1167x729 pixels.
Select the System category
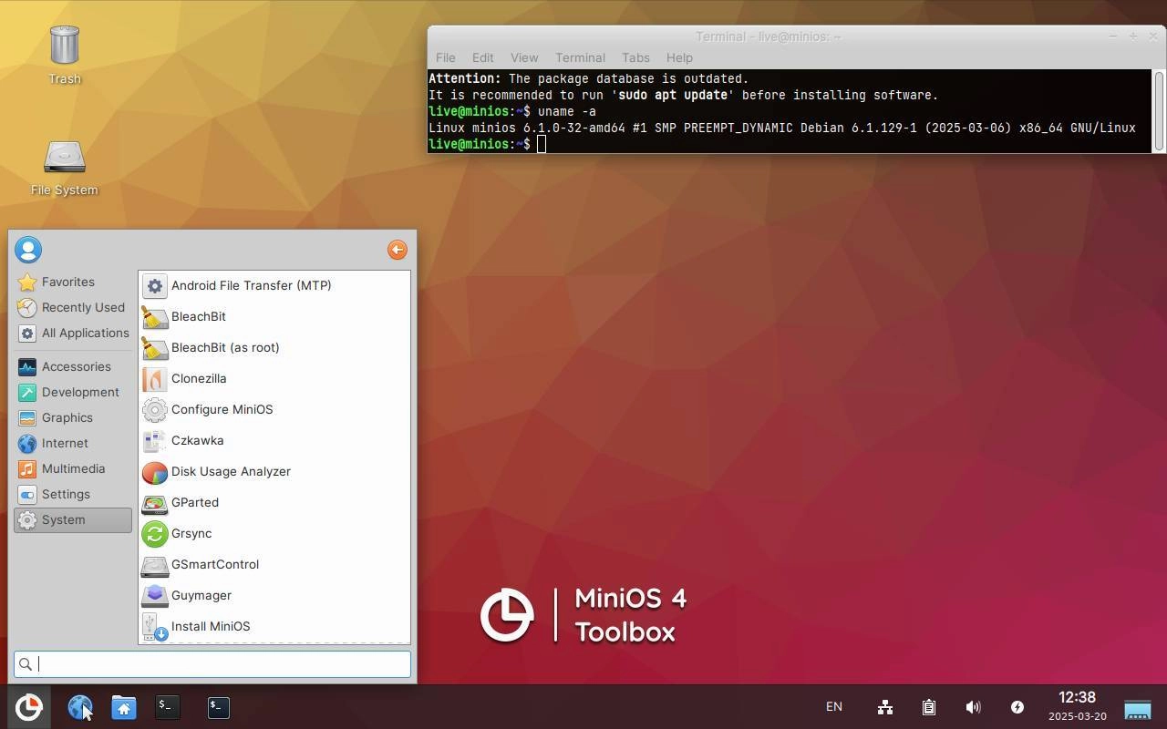73,519
